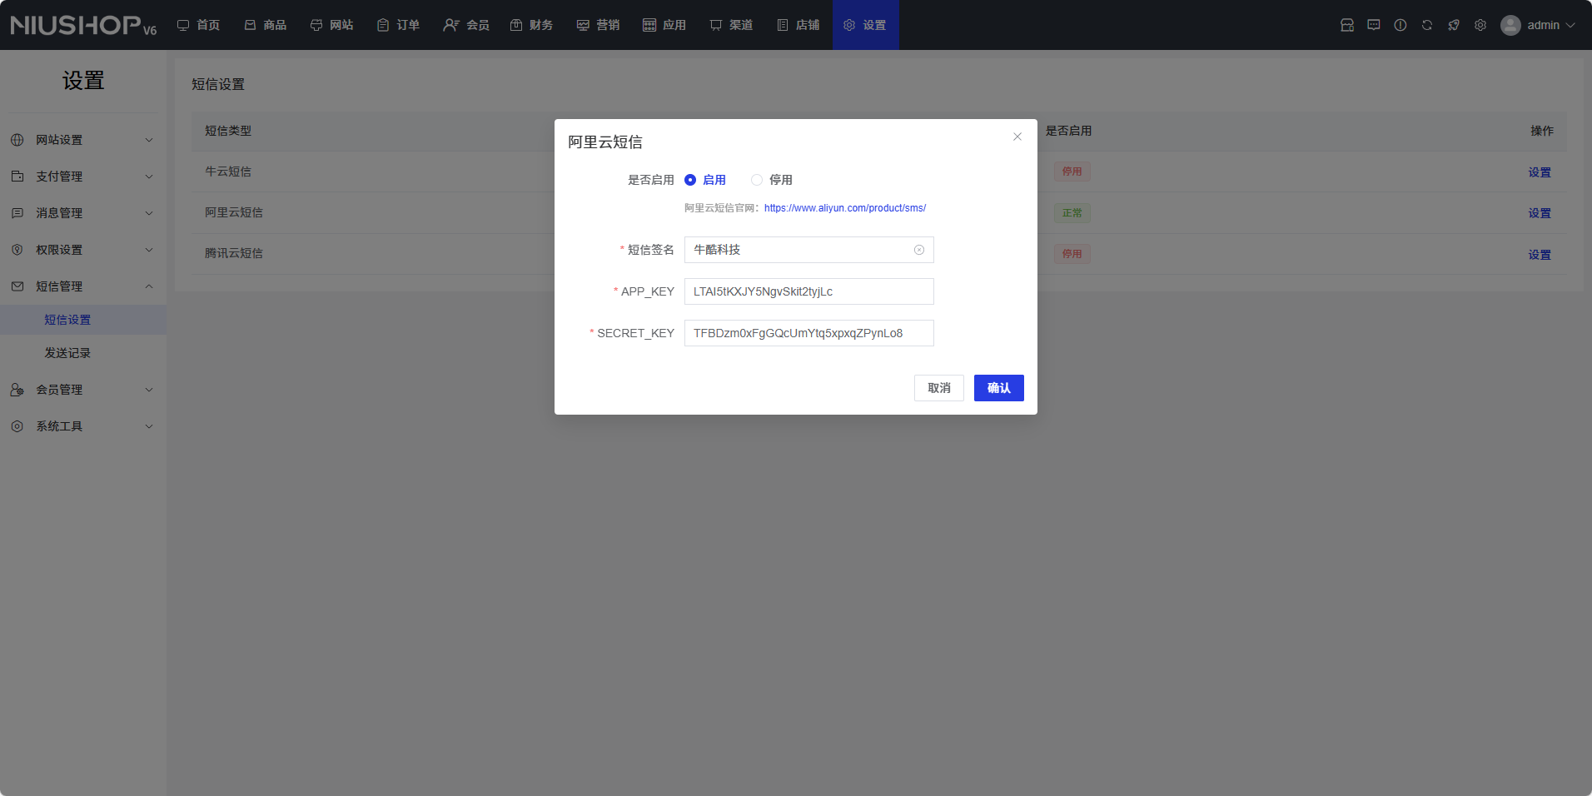Expand the 网站设置 sidebar menu
Screen dimensions: 1592x796
(83, 140)
